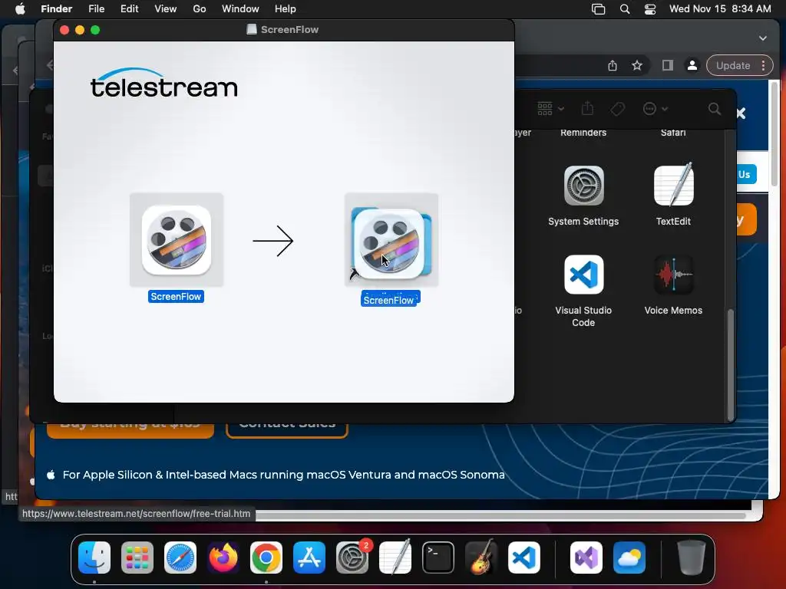
Task: Click the Finder window vertical scrollbar
Action: [x=731, y=364]
